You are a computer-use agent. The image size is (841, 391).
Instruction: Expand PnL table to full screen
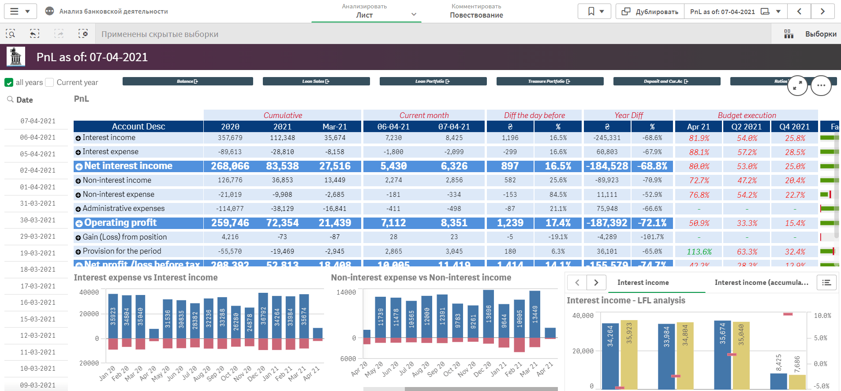point(797,85)
